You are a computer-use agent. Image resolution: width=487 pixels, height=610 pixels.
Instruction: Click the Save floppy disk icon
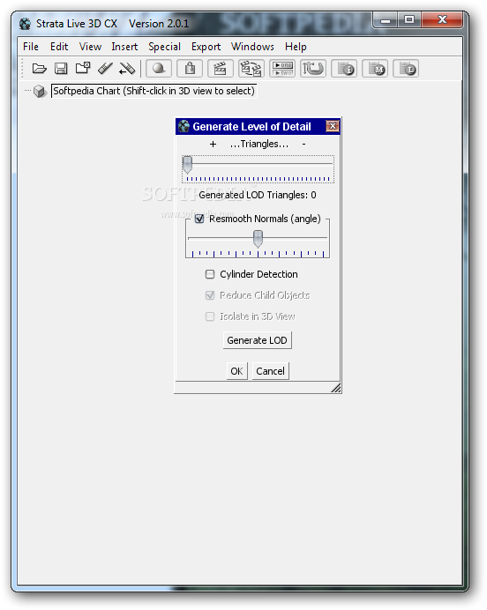(x=61, y=69)
